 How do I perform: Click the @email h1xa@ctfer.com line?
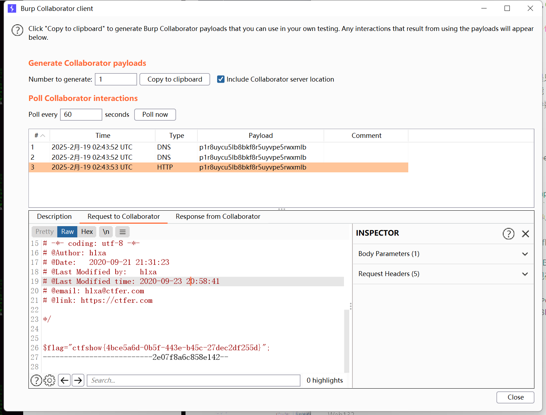tap(93, 291)
